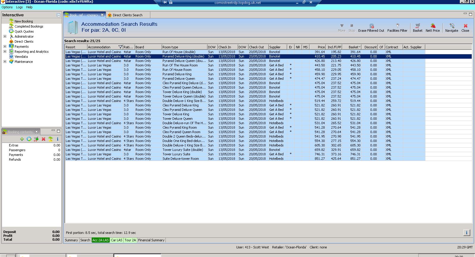Viewport: 475px width, 257px height.
Task: Click the Maintenance icon in sidebar
Action: coord(11,61)
